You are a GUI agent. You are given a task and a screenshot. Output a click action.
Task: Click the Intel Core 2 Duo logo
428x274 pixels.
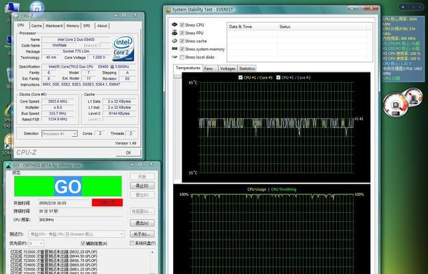(x=123, y=48)
